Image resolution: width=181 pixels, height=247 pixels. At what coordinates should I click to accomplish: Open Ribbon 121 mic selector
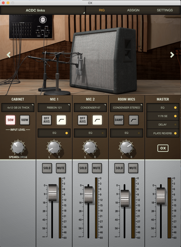pos(54,108)
